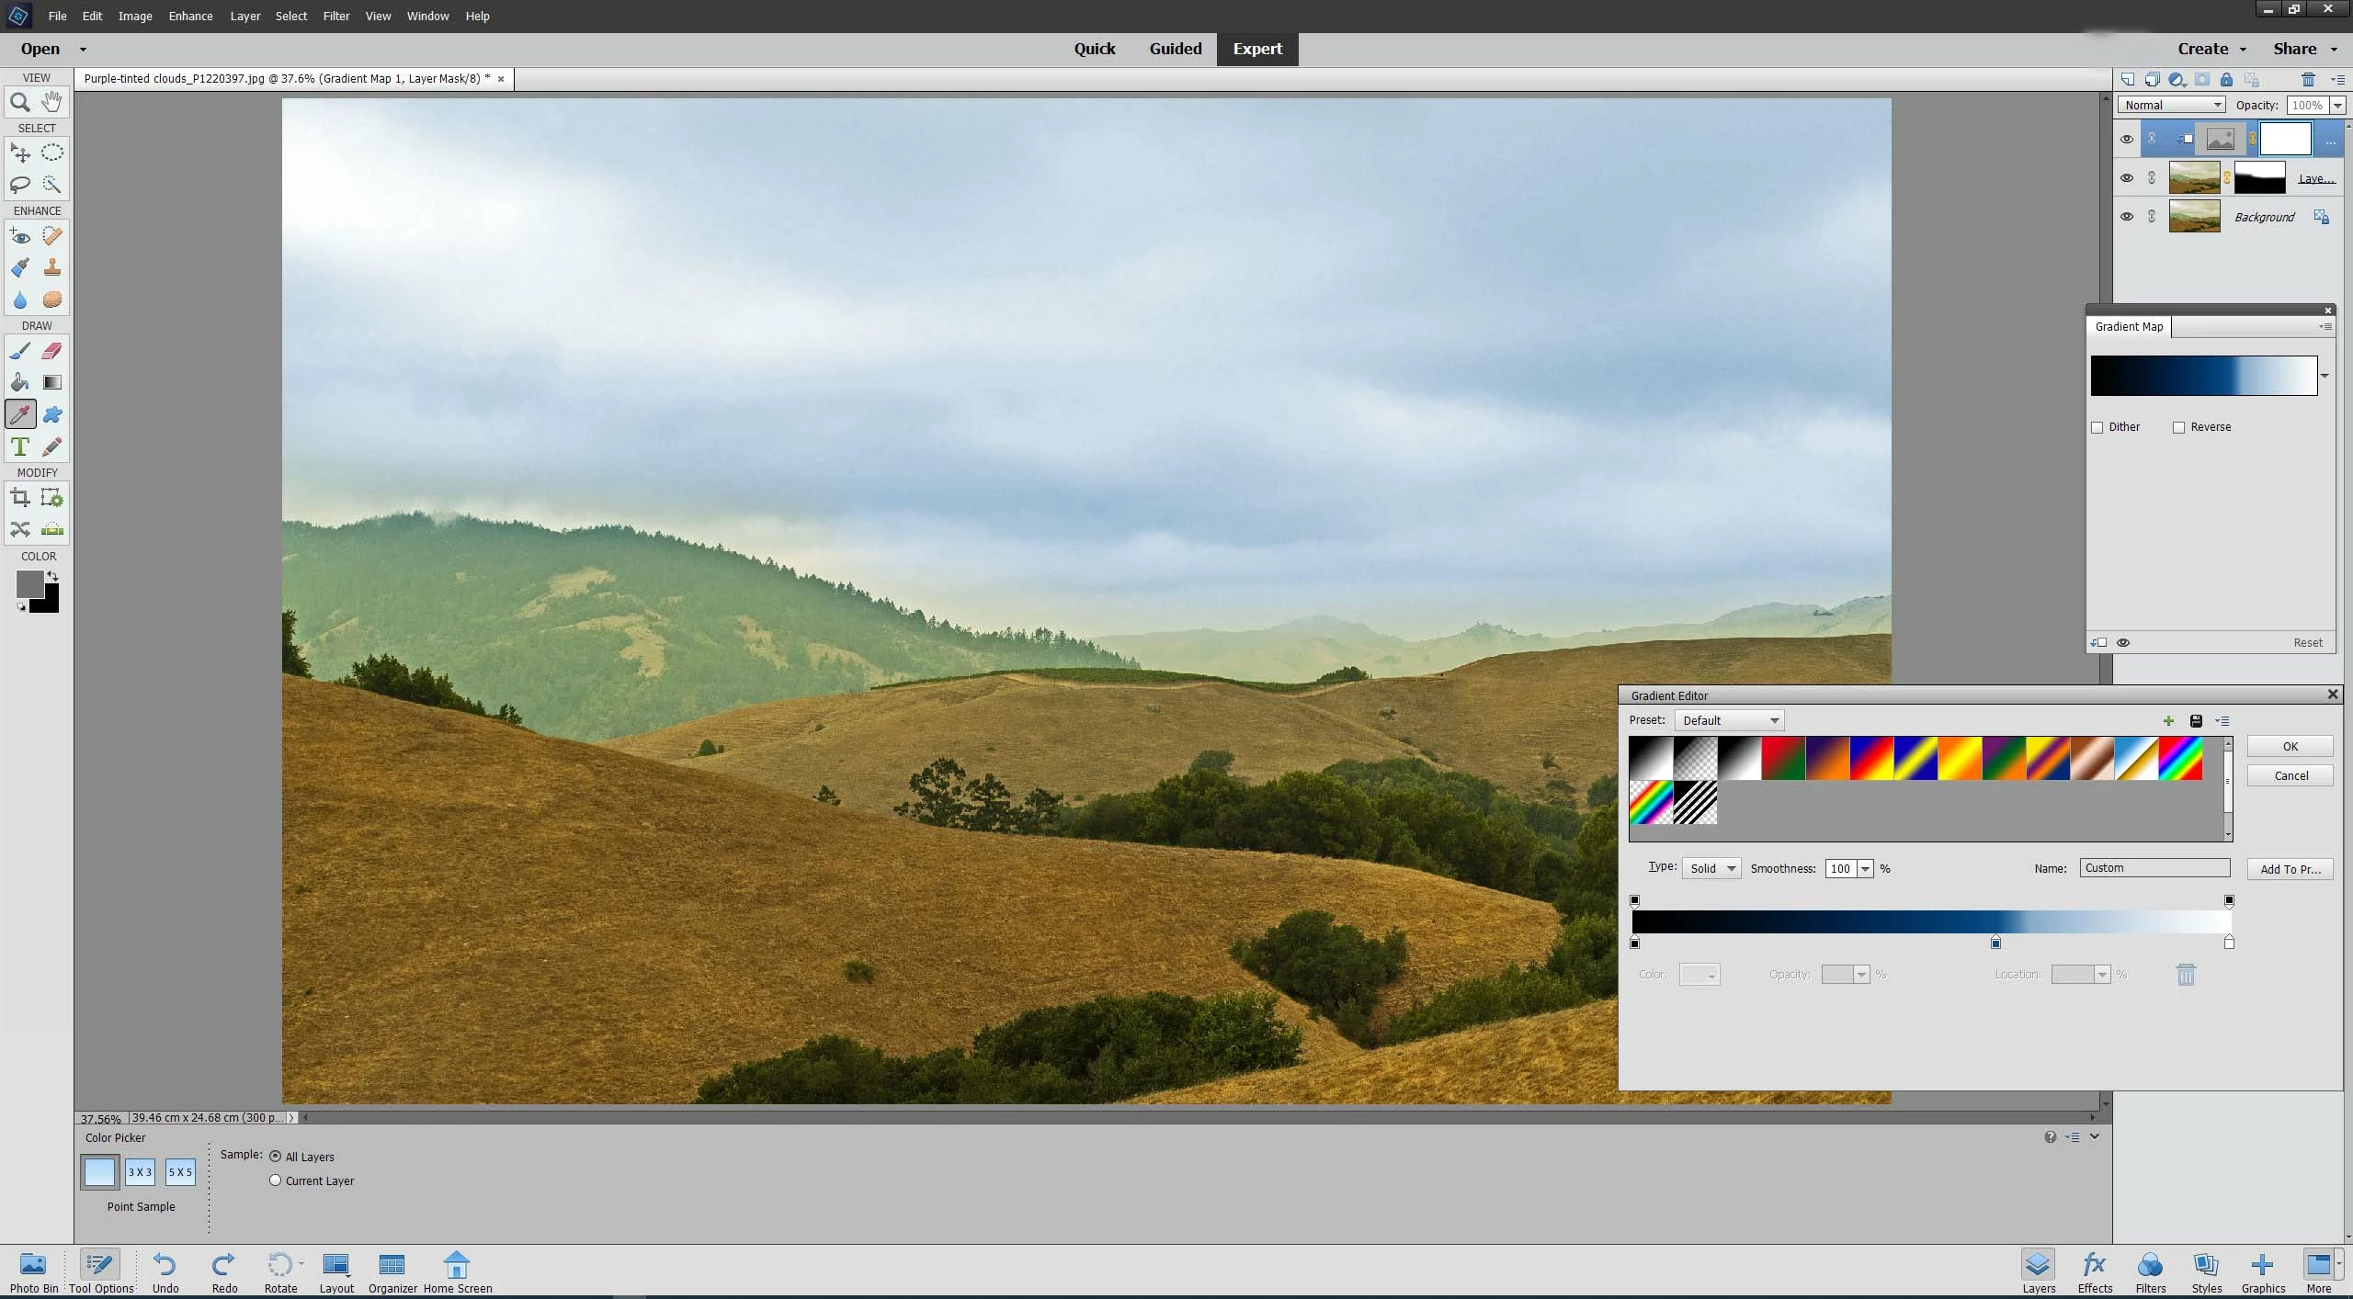Screen dimensions: 2353x1299
Task: Select the Gradient tool in toolbox
Action: (x=52, y=382)
